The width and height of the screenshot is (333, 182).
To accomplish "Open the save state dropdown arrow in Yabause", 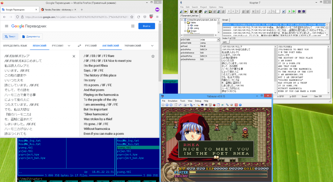I will 188,105.
